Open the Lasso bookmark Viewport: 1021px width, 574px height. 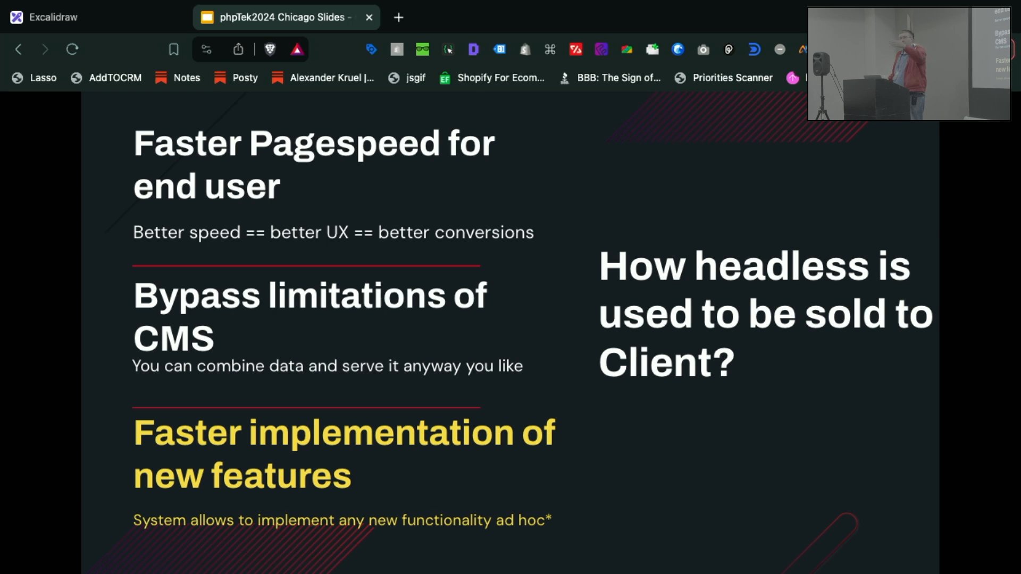point(35,78)
